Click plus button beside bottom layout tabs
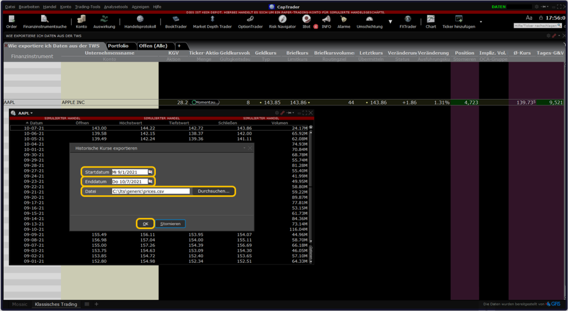This screenshot has width=568, height=311. click(x=97, y=304)
